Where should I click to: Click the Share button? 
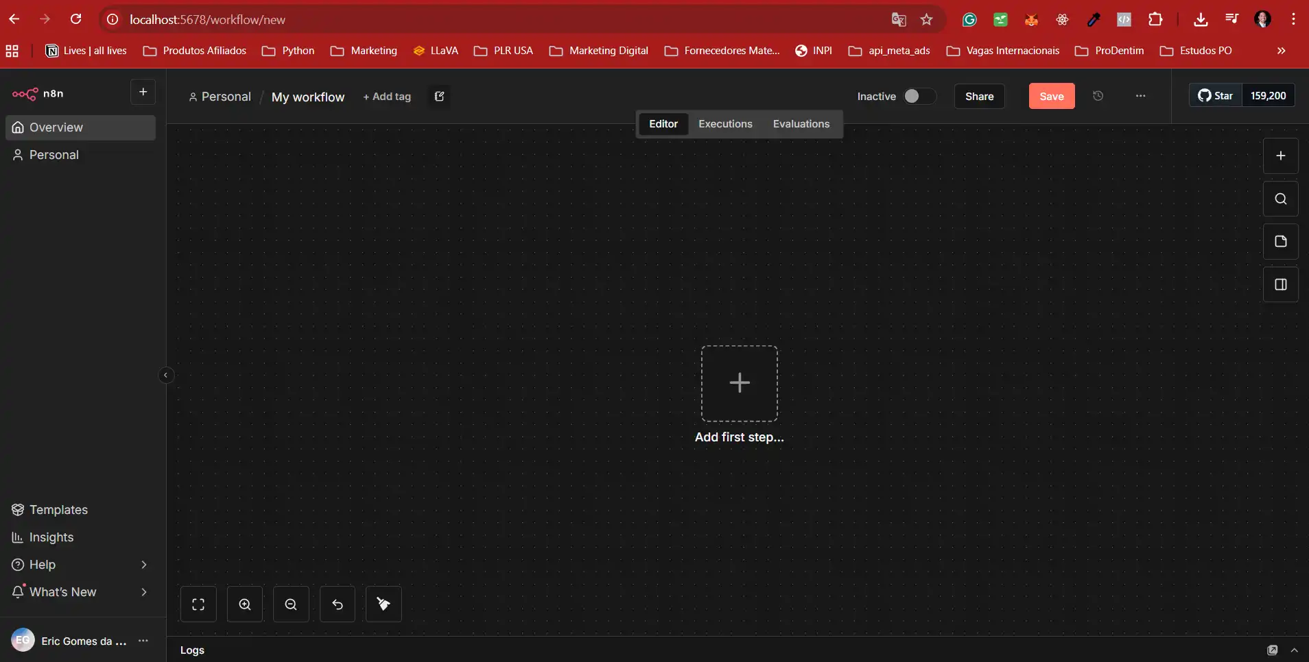[979, 96]
